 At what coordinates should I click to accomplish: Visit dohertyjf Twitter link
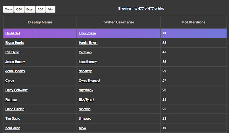click(85, 71)
